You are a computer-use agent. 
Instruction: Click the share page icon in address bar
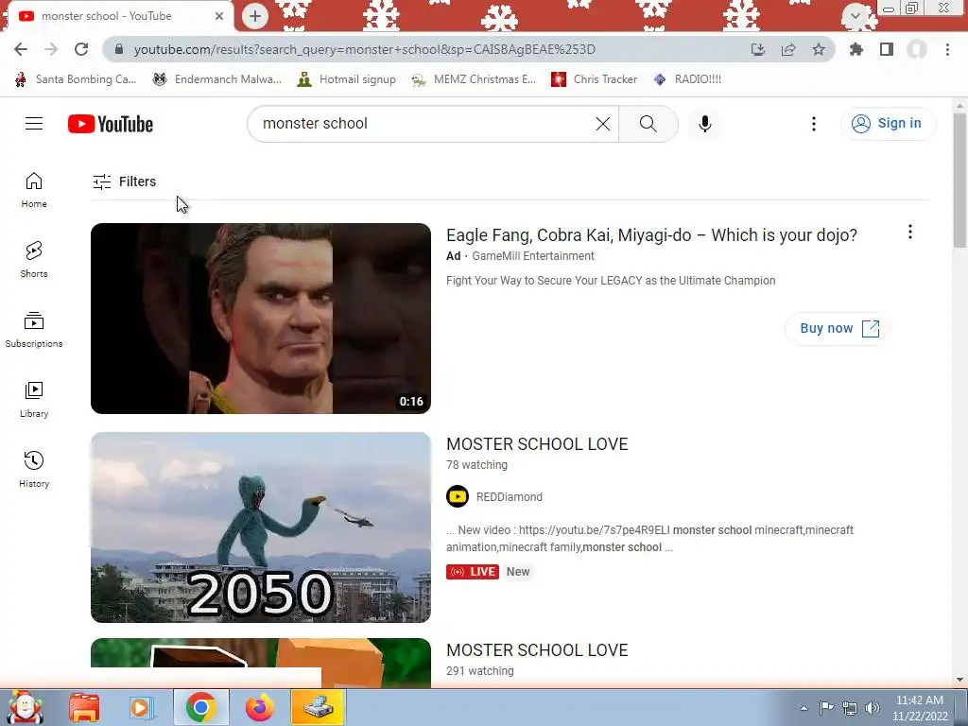[x=787, y=49]
